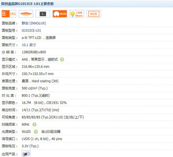This screenshot has height=157, width=173.
Task: Open the WLED backlight badge
Action: [60, 14]
